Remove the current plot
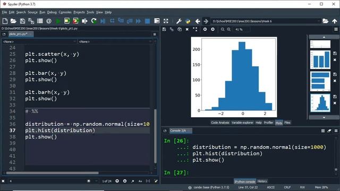Viewport: 340px width, 191px height. point(187,29)
